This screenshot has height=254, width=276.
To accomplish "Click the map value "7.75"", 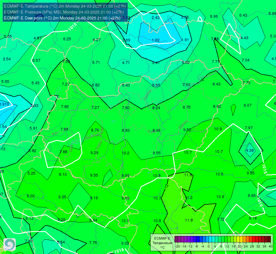I will (93, 243).
